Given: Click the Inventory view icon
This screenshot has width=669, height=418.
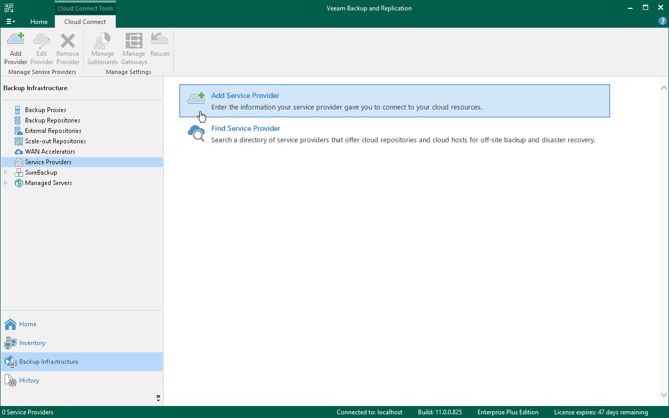Looking at the screenshot, I should [x=10, y=343].
